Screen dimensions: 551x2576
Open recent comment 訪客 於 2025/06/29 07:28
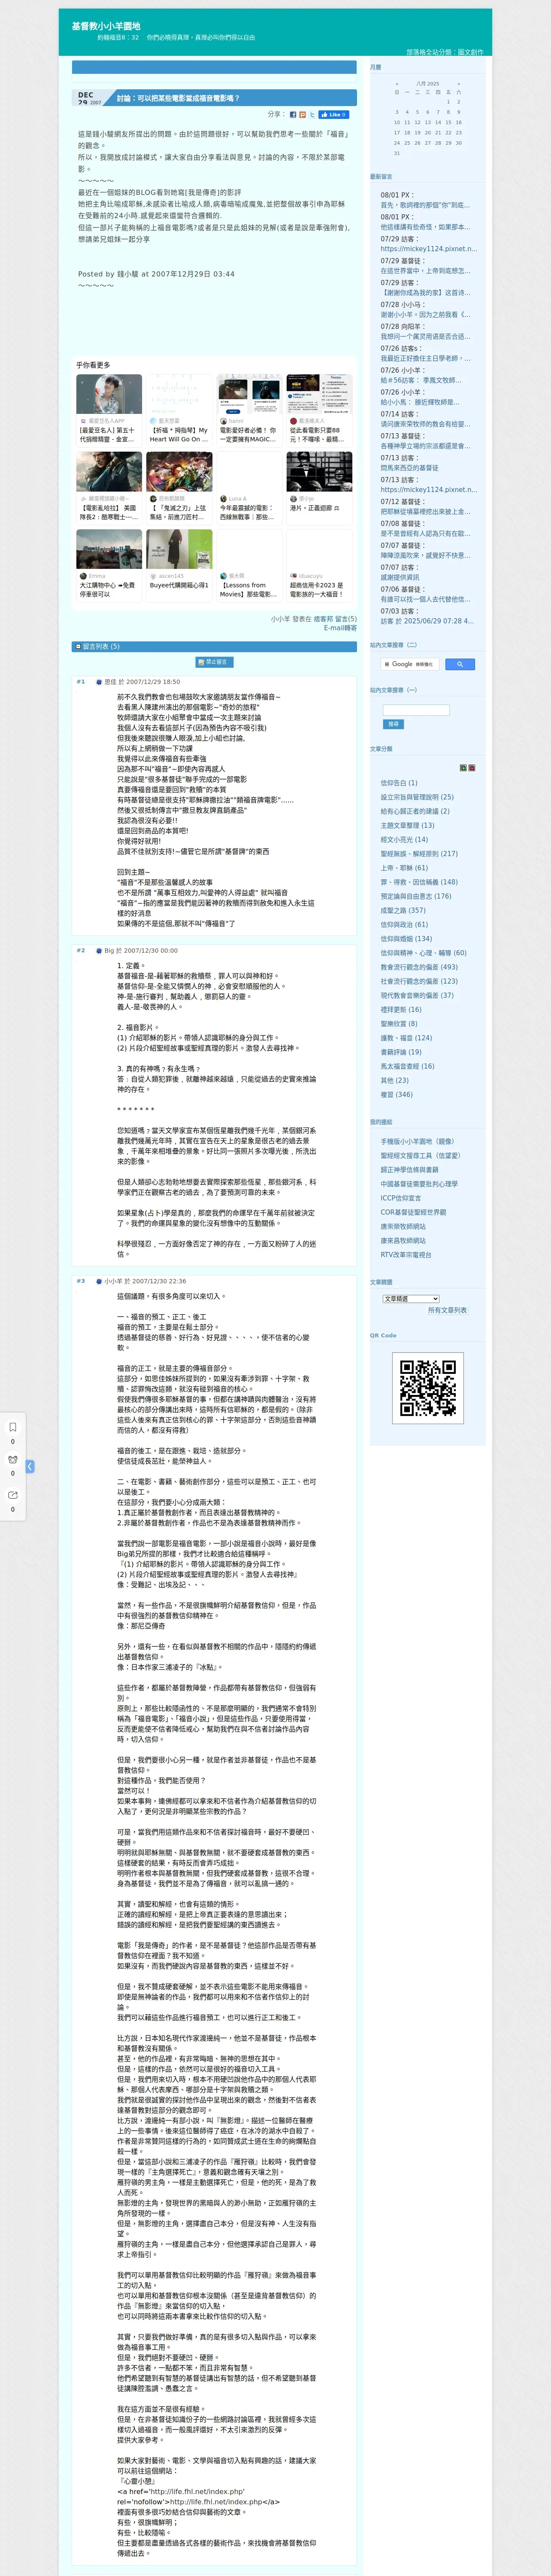(x=426, y=621)
